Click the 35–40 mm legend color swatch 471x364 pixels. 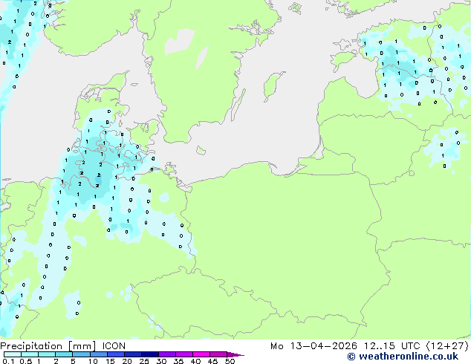(183, 354)
